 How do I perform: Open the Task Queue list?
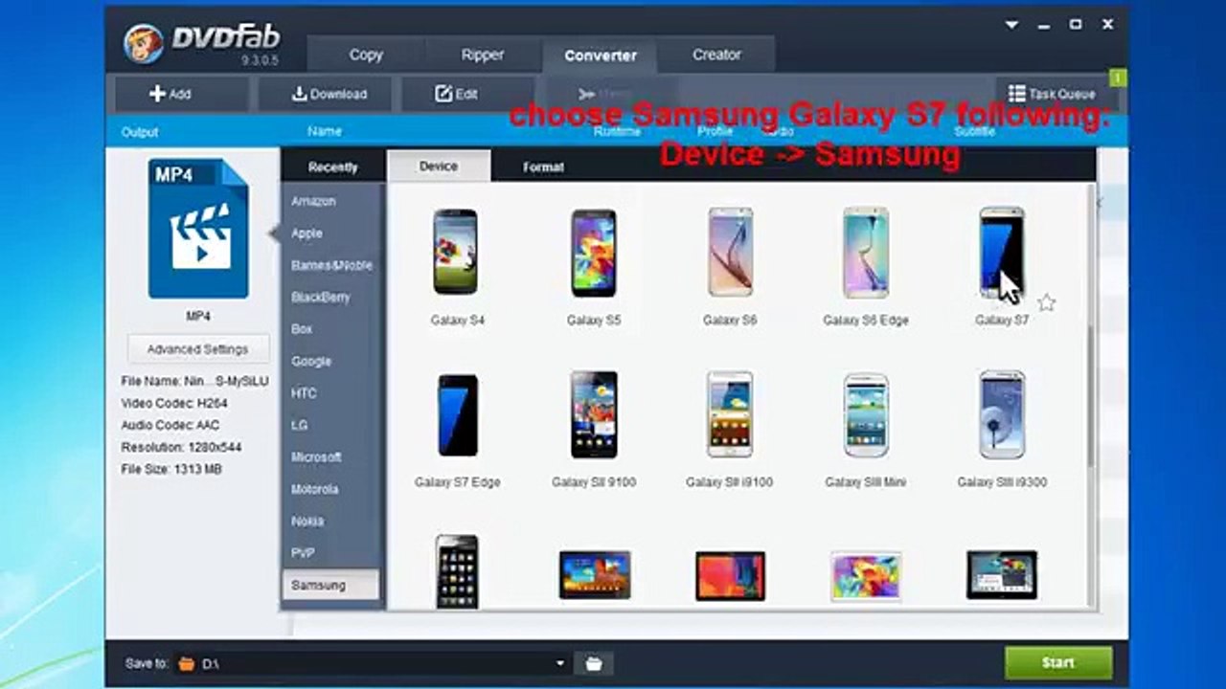click(x=1052, y=94)
